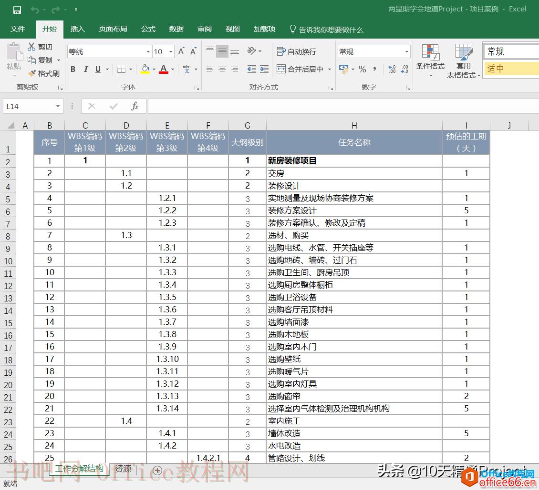Click the Redo arrow icon
The height and width of the screenshot is (490, 539).
tap(55, 10)
